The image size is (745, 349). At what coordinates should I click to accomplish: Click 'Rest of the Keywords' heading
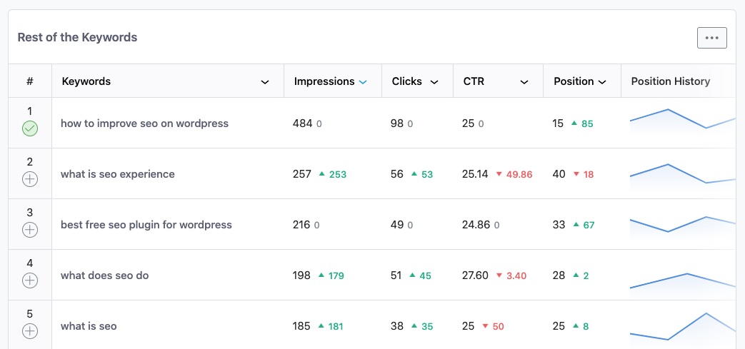(77, 38)
